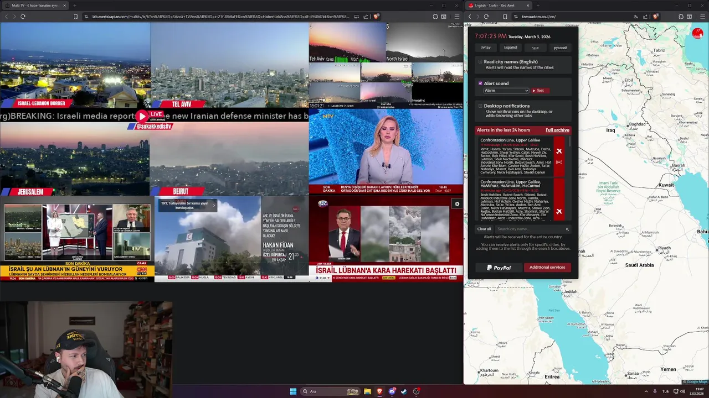Click Brave Shields icon in Multi TV window
The image size is (709, 398).
pos(376,17)
